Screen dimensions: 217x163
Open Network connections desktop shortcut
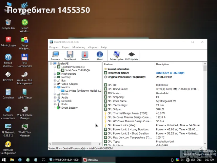8,113
